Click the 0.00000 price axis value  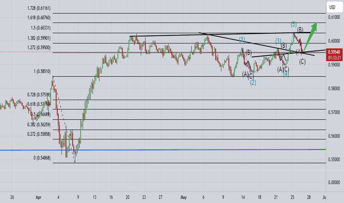coord(334,182)
